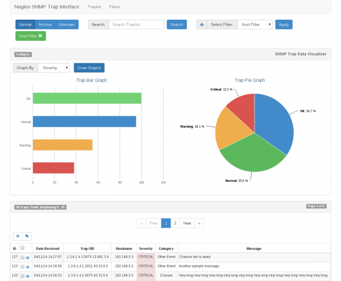The width and height of the screenshot is (341, 281).
Task: Check the select-all checkbox in table header
Action: point(23,248)
